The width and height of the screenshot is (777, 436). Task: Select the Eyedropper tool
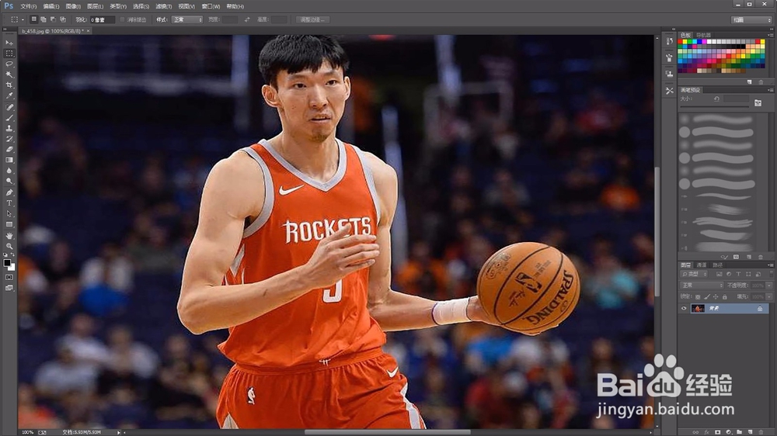click(9, 96)
